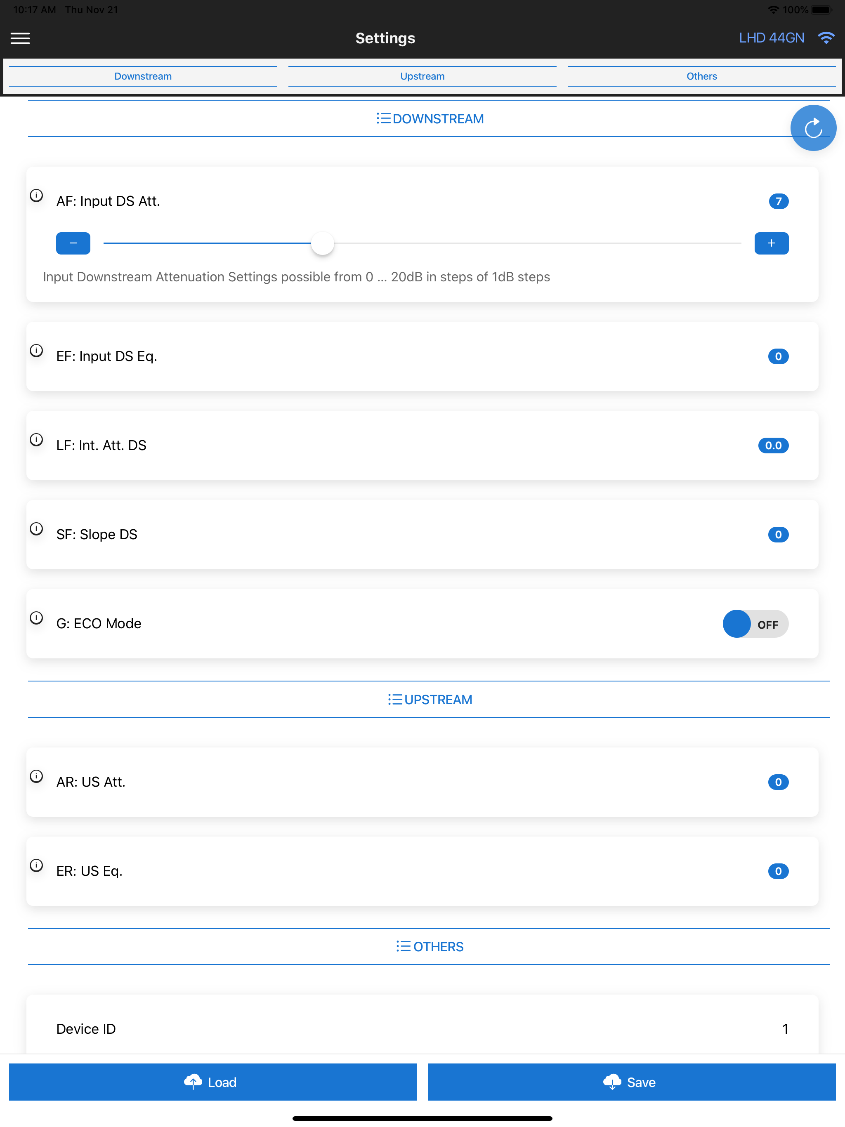Show info for AR: US Att.
This screenshot has width=845, height=1127.
point(36,776)
